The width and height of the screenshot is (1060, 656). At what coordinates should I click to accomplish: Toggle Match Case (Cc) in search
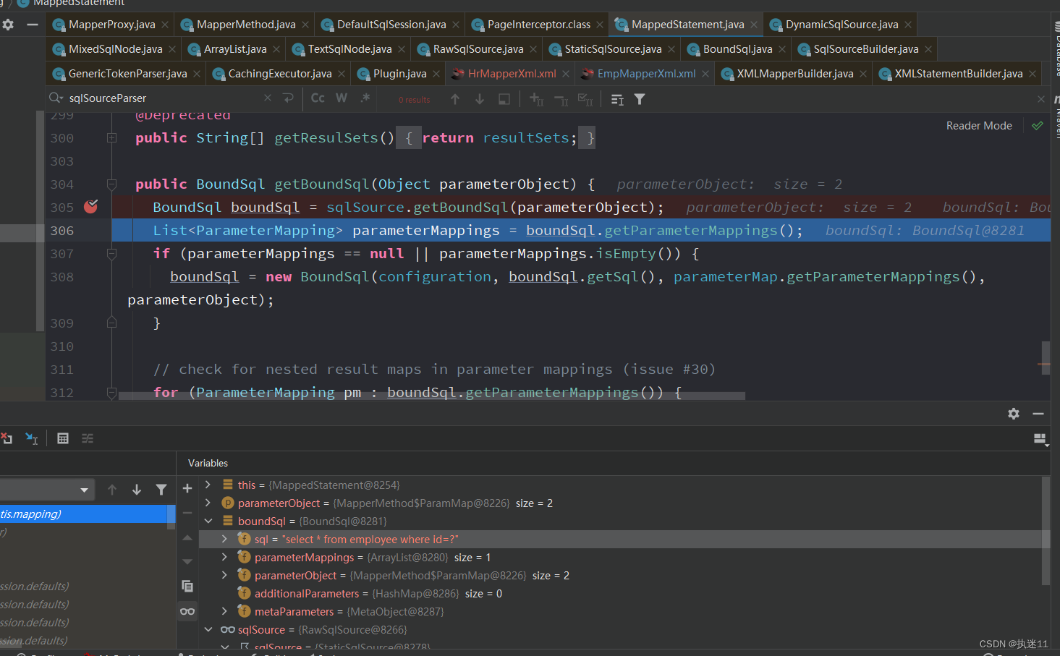tap(318, 98)
